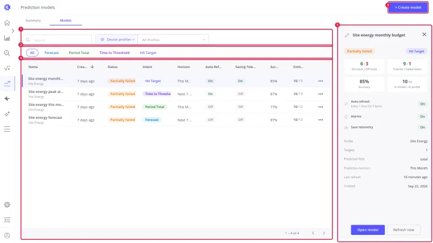Click the Alarms bell icon in panel
The height and width of the screenshot is (243, 433).
[346, 117]
